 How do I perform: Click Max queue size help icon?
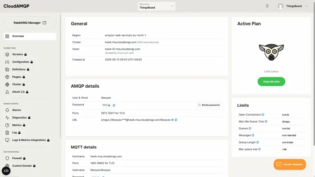pyautogui.click(x=259, y=149)
